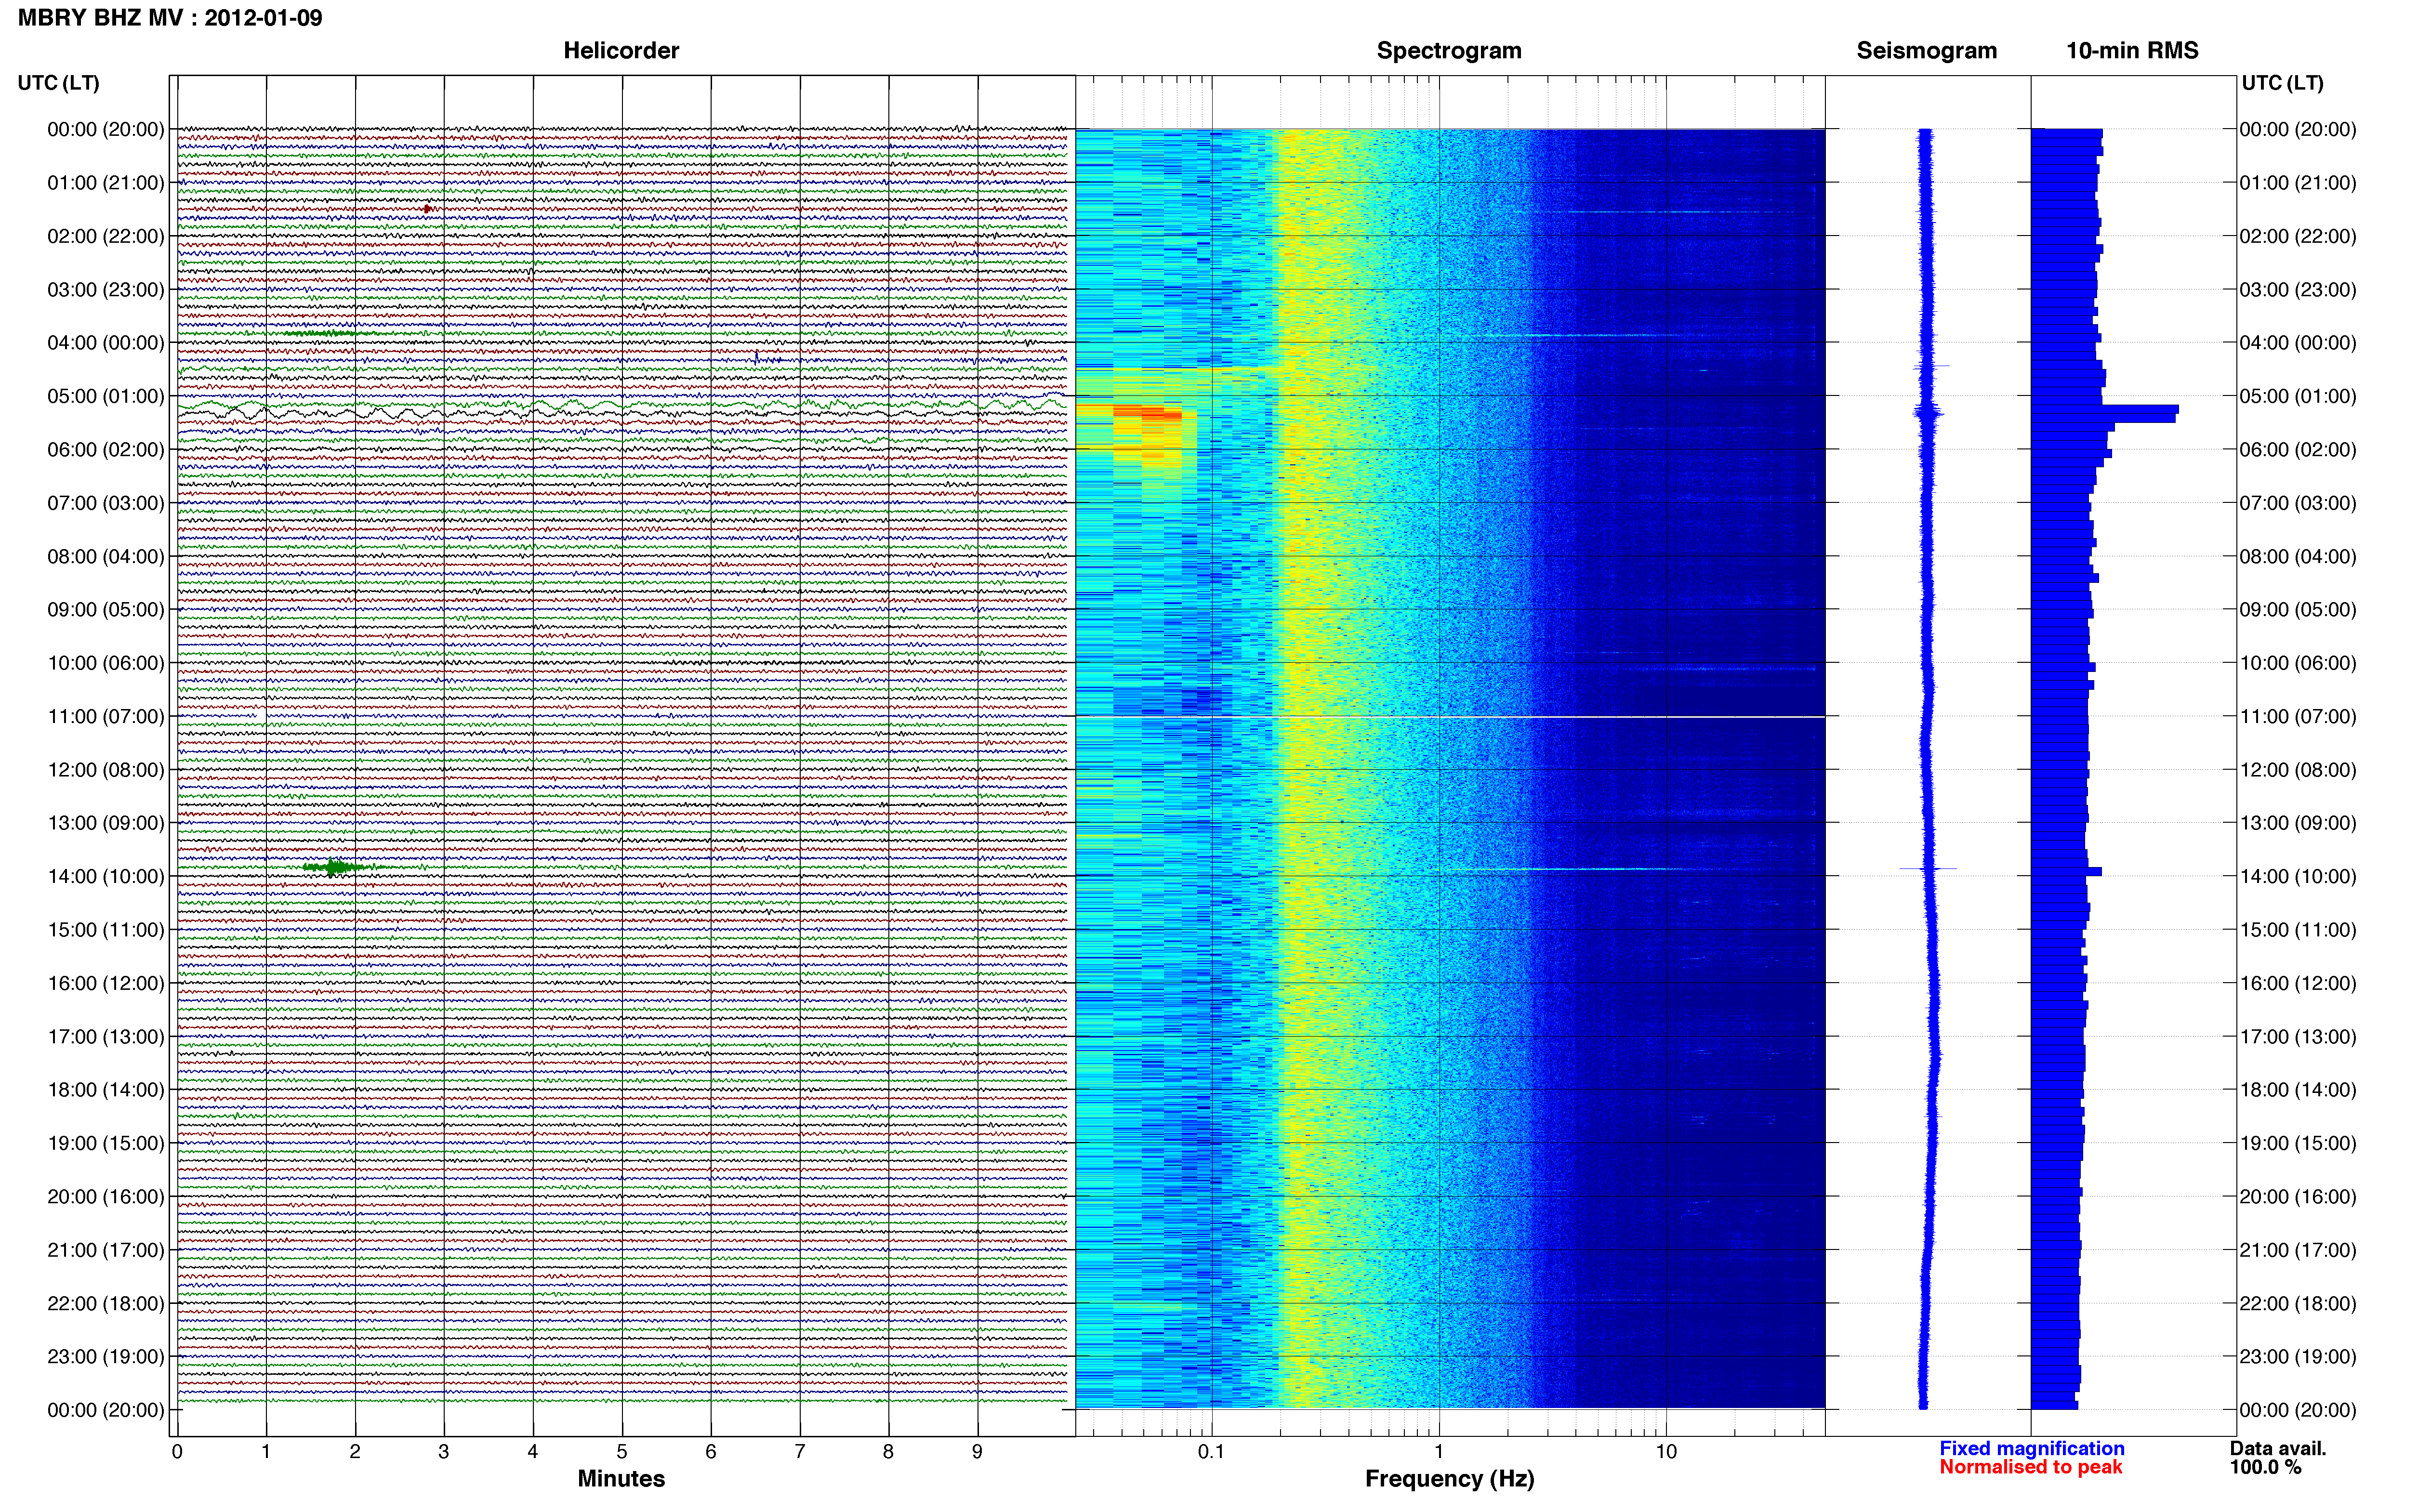2418x1512 pixels.
Task: Click the seismogram spike near 14:00
Action: click(x=1927, y=868)
